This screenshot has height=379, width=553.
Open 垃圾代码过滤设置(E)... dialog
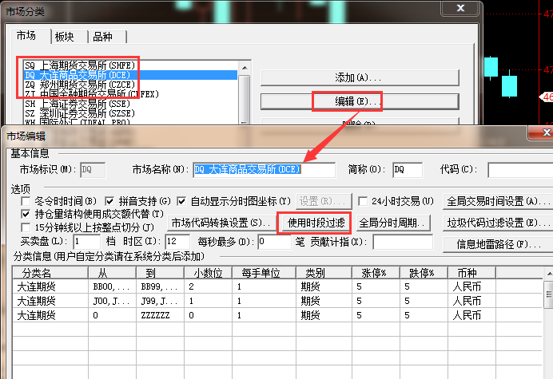tap(495, 223)
